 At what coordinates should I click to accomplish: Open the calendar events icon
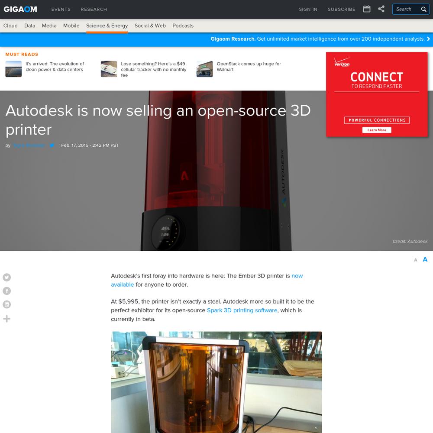[366, 9]
